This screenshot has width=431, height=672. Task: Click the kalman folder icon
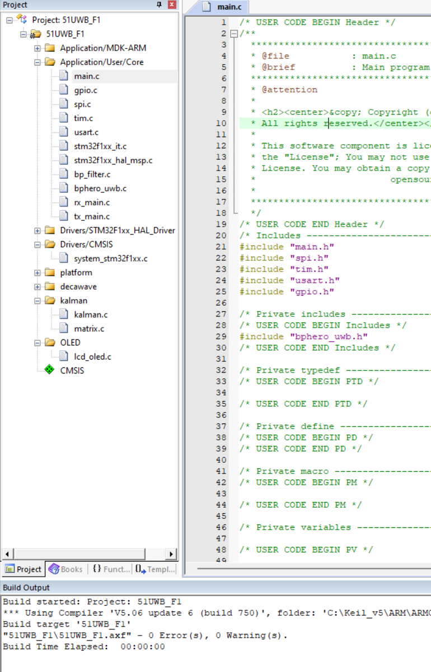[x=50, y=301]
